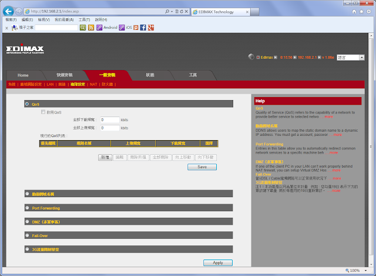Open the zoom level dropdown arrow
This screenshot has height=276, width=376.
tap(365, 271)
